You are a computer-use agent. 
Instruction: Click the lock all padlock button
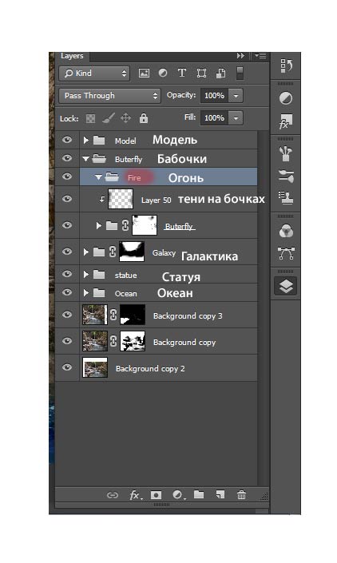click(144, 118)
